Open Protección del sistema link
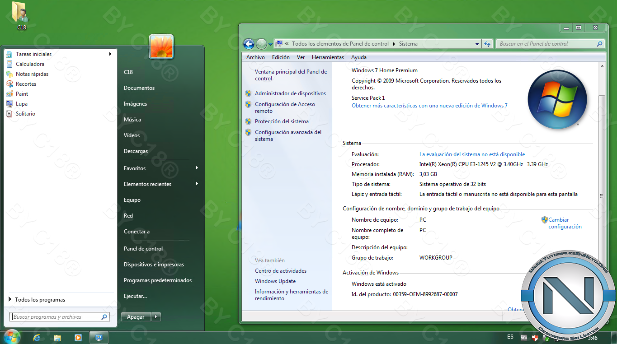The image size is (617, 344). 282,121
